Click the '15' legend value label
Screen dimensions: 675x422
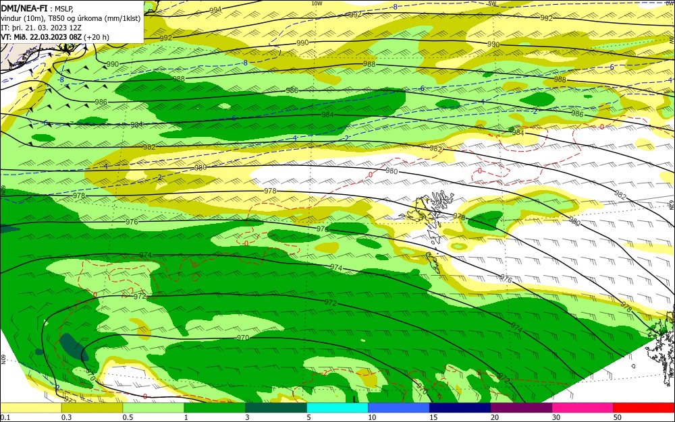click(x=433, y=417)
